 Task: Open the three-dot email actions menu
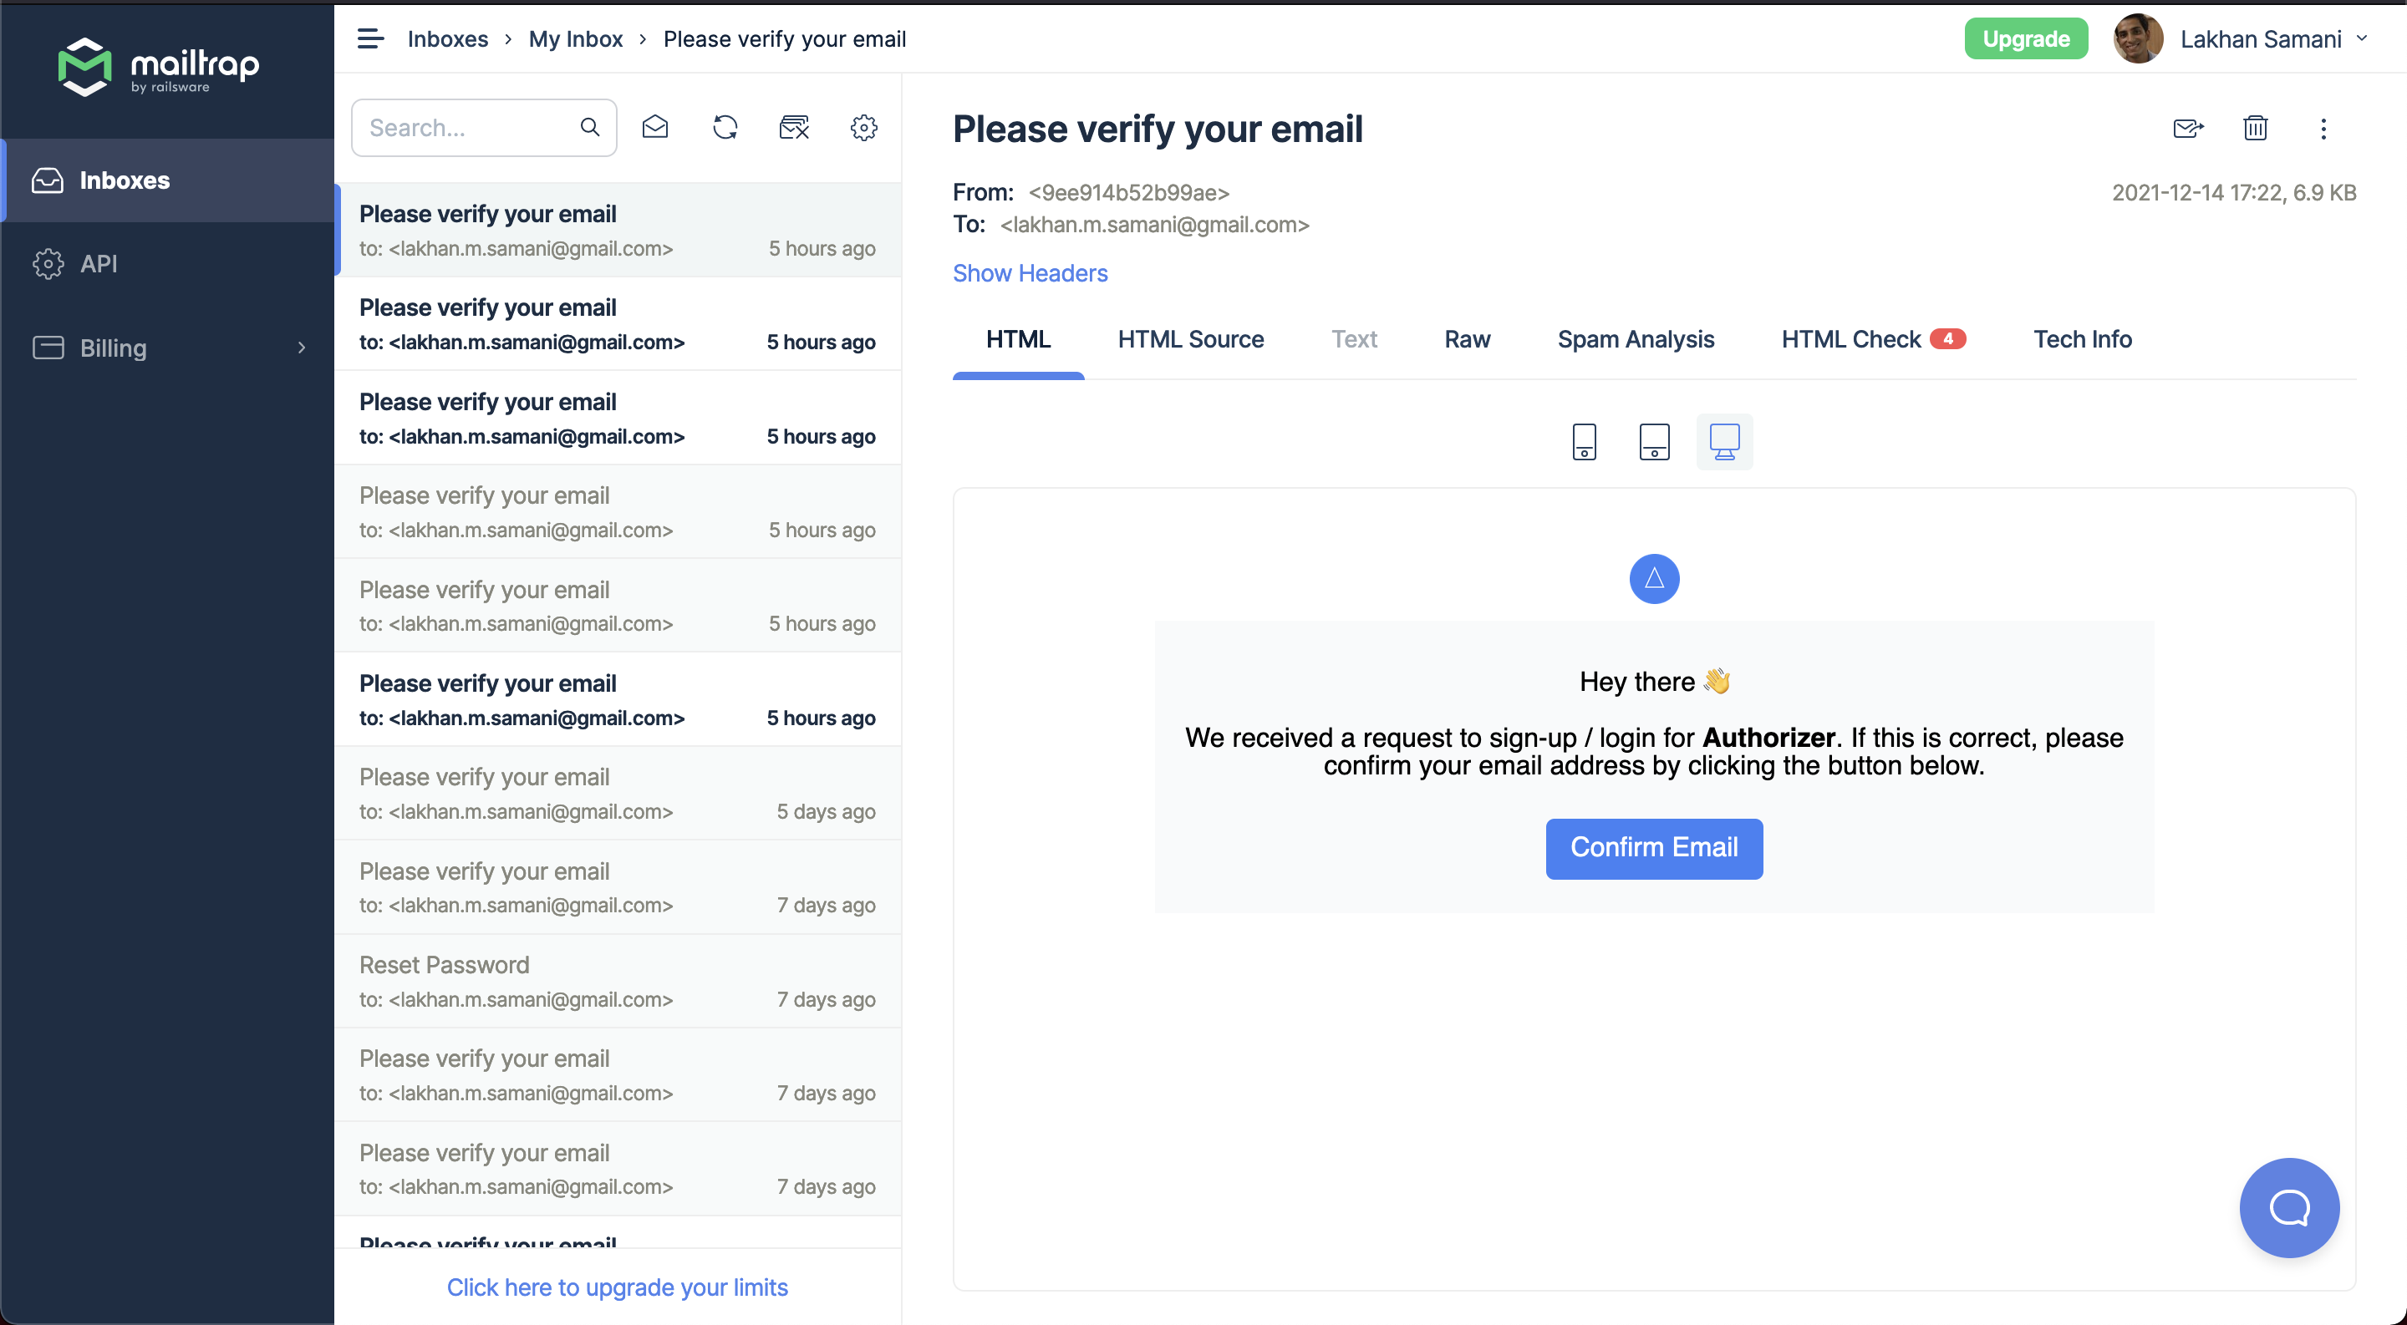point(2323,129)
